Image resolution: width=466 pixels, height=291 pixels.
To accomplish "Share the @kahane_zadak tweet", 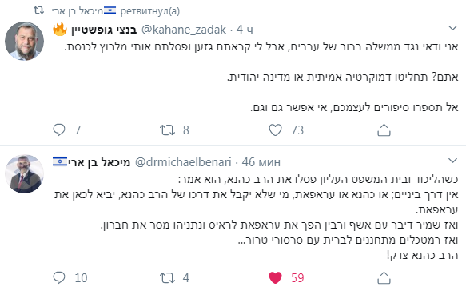I will pos(384,130).
